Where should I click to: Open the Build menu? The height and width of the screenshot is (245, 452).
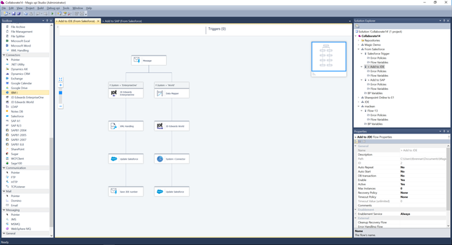click(40, 8)
